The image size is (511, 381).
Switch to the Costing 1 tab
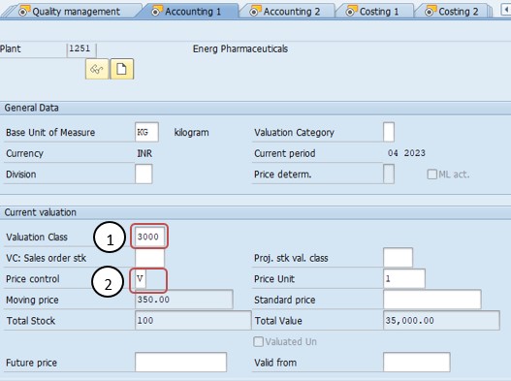(375, 12)
